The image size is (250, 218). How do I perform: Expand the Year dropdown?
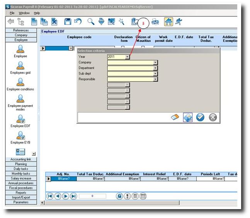[x=128, y=57]
